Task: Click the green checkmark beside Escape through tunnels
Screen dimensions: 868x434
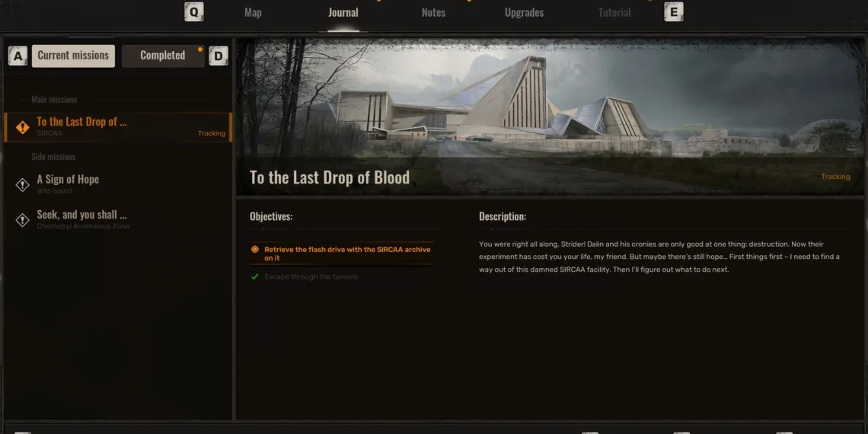Action: coord(254,277)
